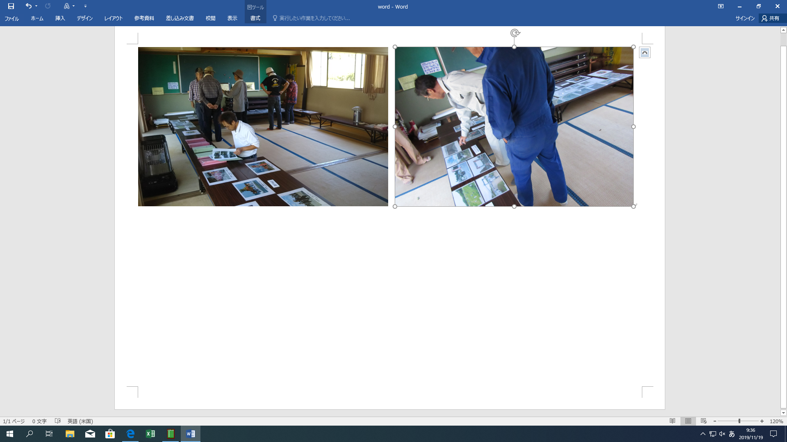787x442 pixels.
Task: Click the vertical scrollbar down arrow
Action: coord(783,413)
